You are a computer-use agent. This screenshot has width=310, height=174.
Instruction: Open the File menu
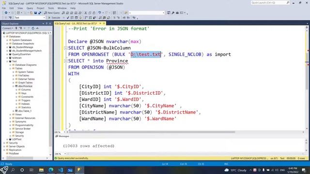(4, 8)
